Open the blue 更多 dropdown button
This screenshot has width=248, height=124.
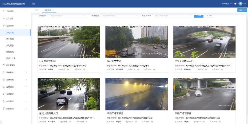242,10
